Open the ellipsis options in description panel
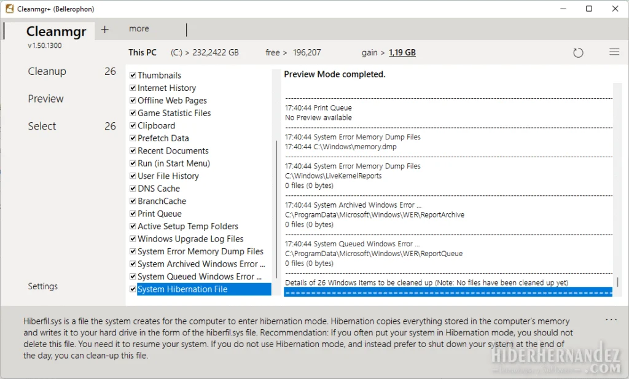Screen dimensions: 629x379 pyautogui.click(x=611, y=319)
